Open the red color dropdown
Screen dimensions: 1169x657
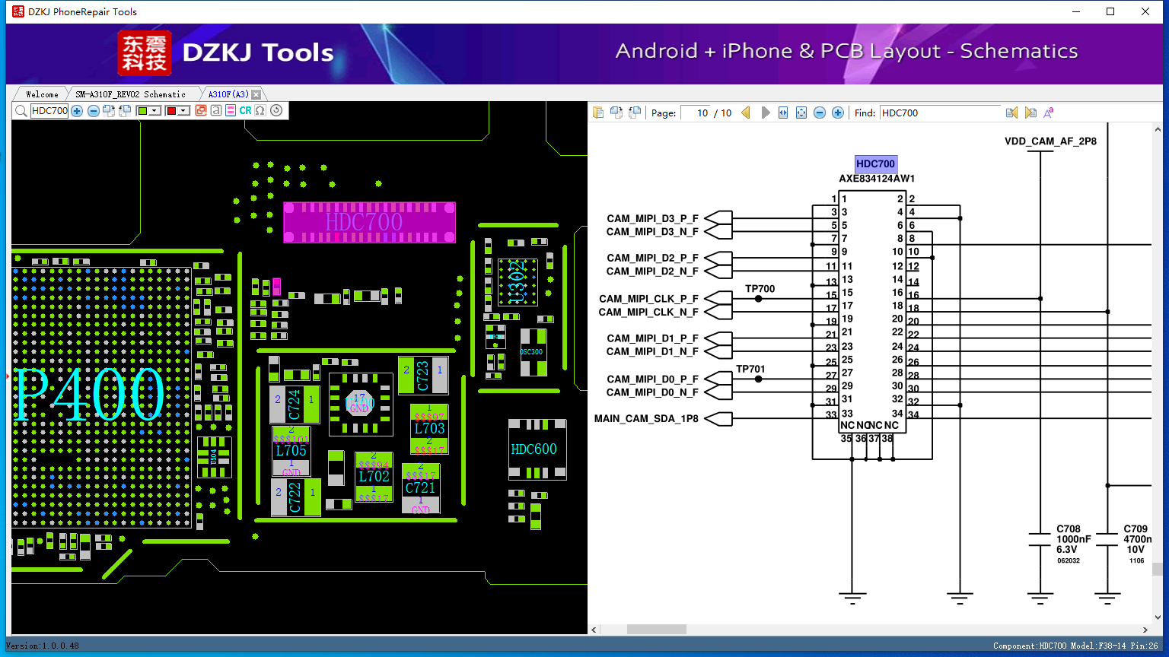183,111
